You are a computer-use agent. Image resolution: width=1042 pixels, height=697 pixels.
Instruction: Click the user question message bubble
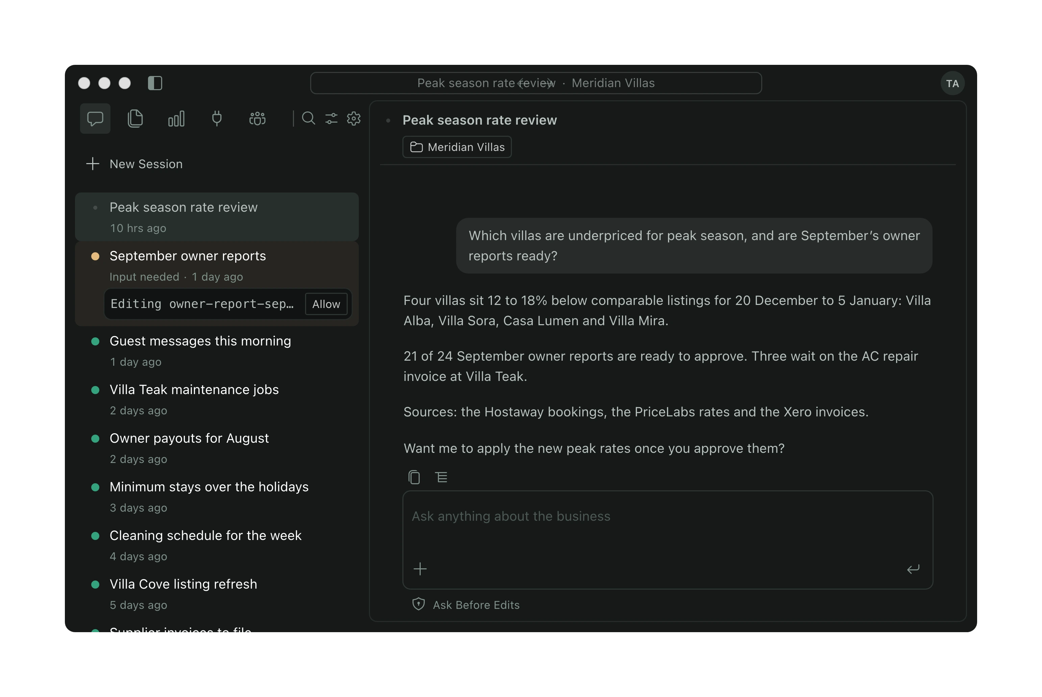point(694,246)
